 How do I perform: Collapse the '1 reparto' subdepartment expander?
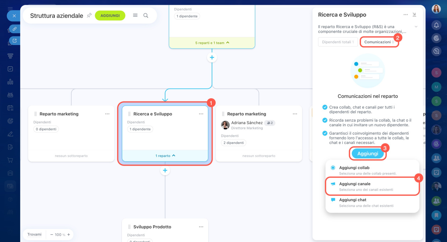point(165,156)
